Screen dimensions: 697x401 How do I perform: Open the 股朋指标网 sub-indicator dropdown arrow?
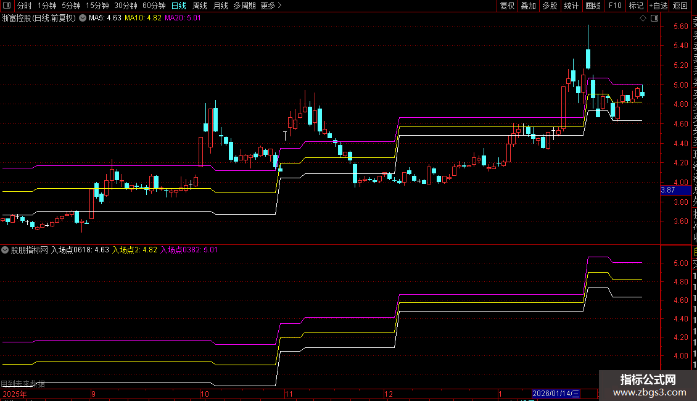(x=5, y=250)
